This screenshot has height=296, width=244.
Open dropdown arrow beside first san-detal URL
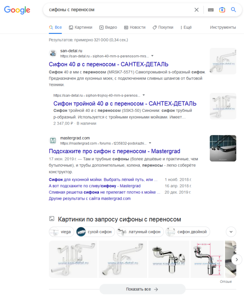point(152,56)
